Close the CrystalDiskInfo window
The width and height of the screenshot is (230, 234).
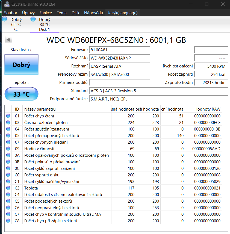(x=223, y=4)
